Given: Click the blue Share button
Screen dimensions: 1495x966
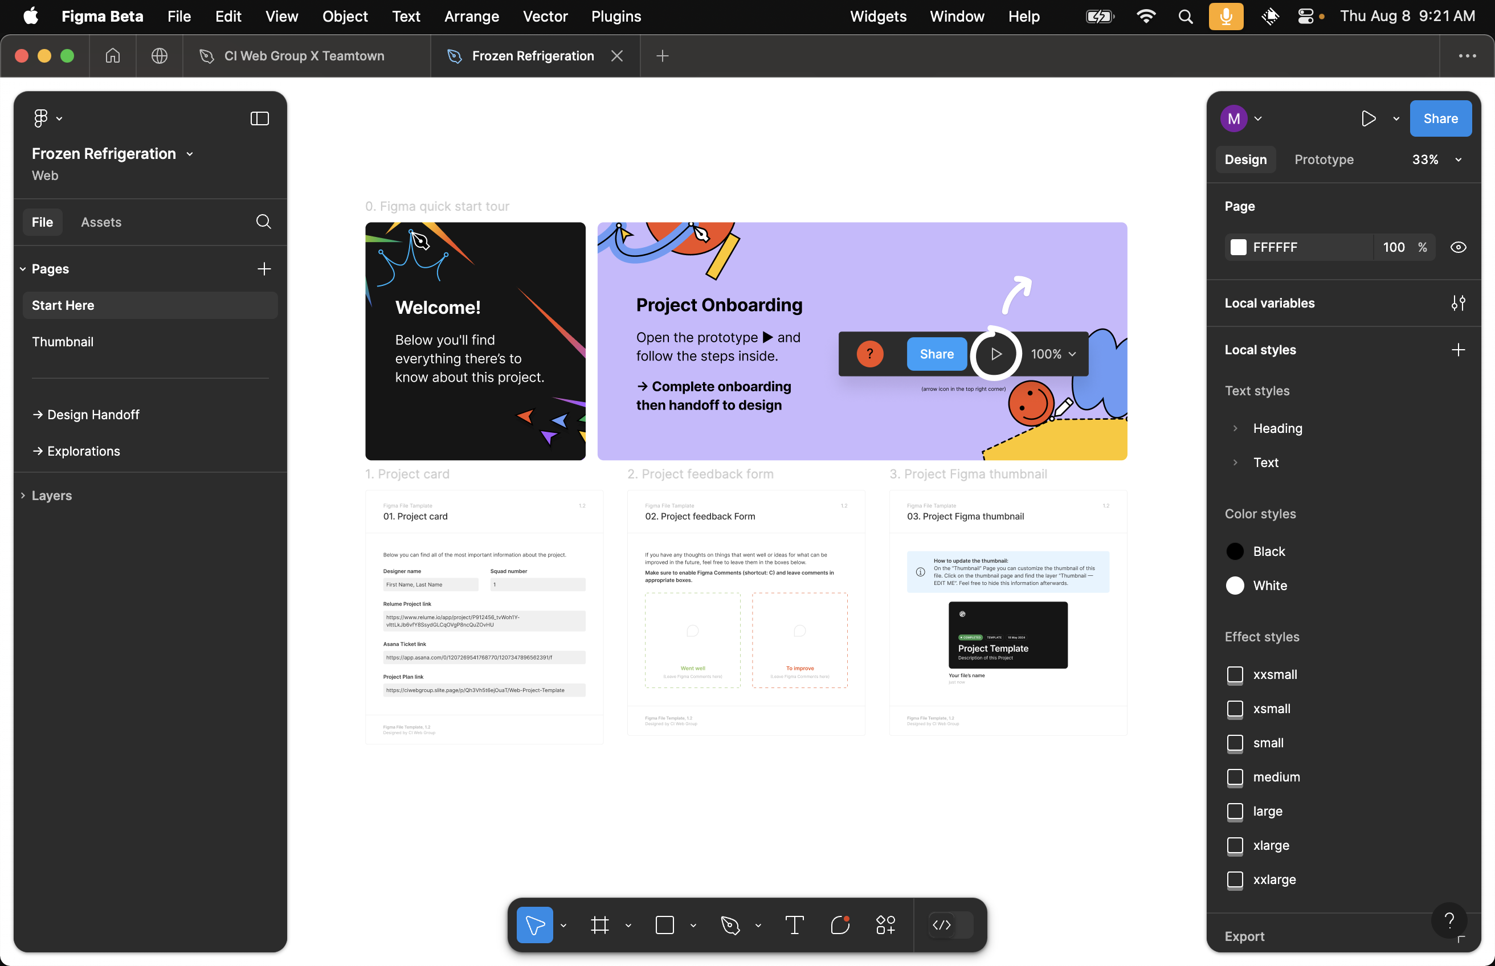Looking at the screenshot, I should point(1440,118).
